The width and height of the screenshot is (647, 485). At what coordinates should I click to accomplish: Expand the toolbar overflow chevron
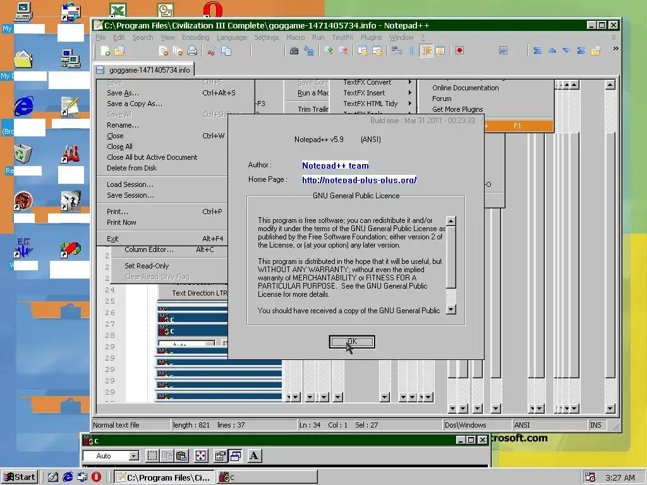click(x=615, y=48)
